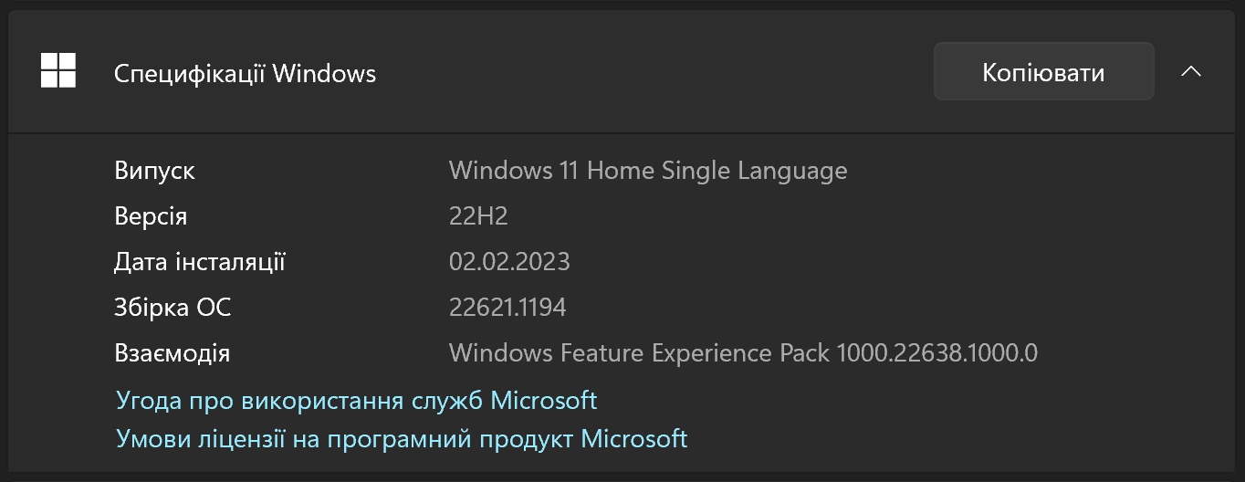Click the Специфікації Windows section title

[245, 73]
